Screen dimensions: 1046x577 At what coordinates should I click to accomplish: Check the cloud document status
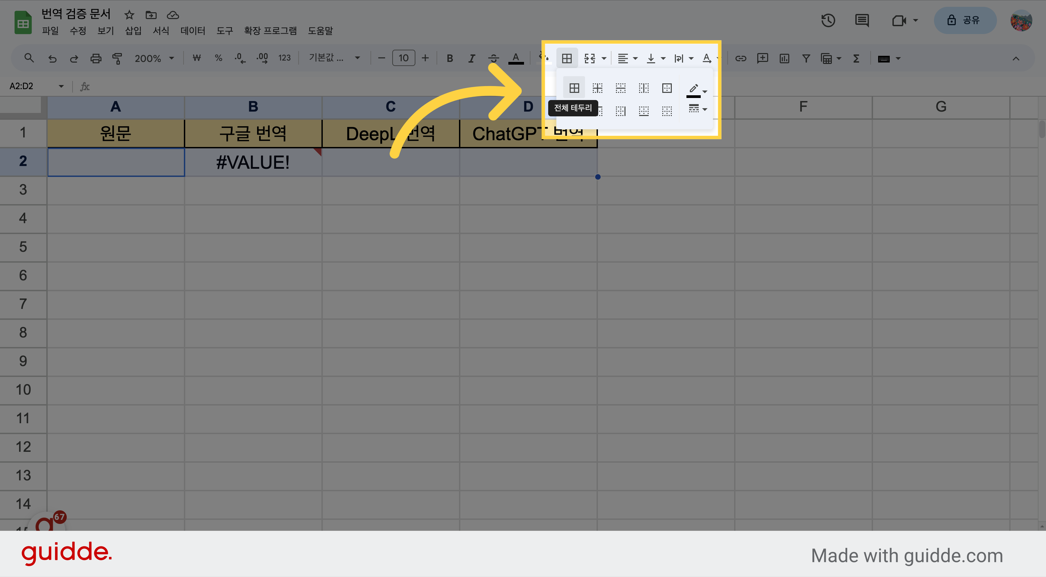click(173, 15)
